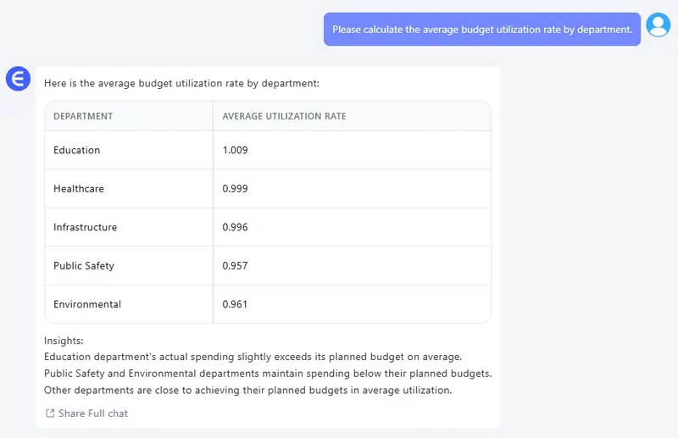Click the user's budget utilization question bubble

(x=481, y=30)
